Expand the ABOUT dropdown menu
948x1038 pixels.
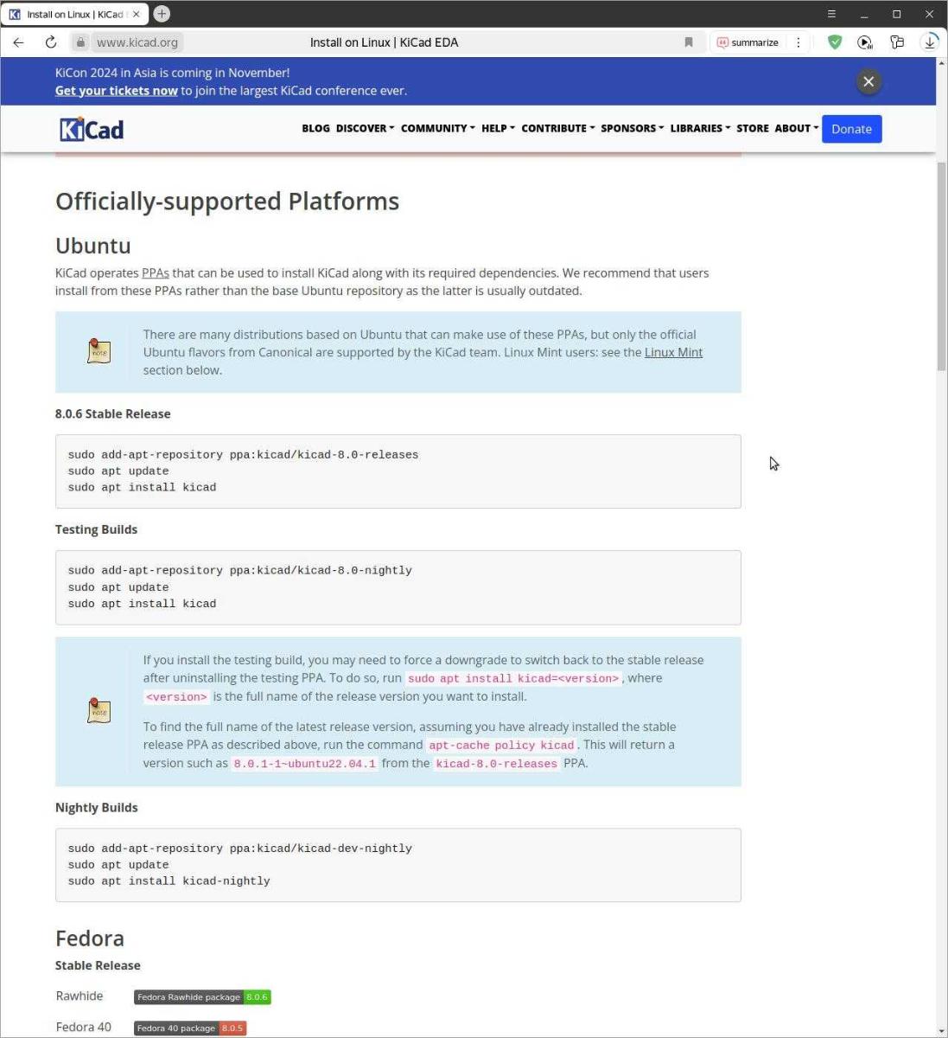pyautogui.click(x=796, y=128)
